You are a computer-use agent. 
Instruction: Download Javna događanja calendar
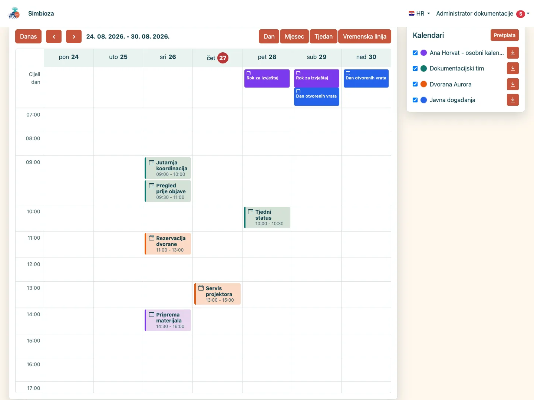[x=513, y=100]
